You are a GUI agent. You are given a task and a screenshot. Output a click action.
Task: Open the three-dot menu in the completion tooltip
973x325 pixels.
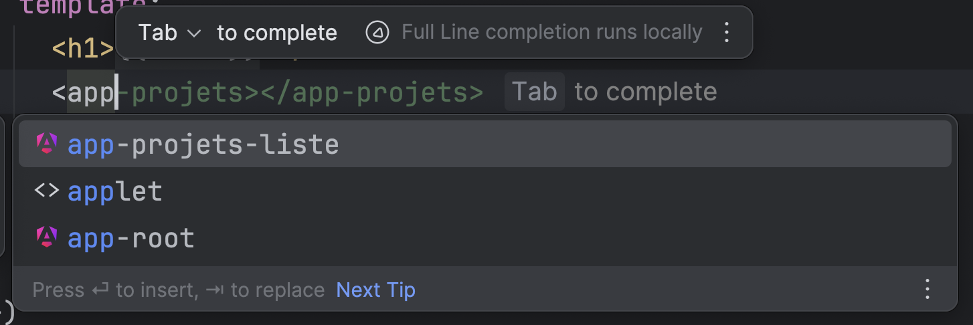coord(727,32)
